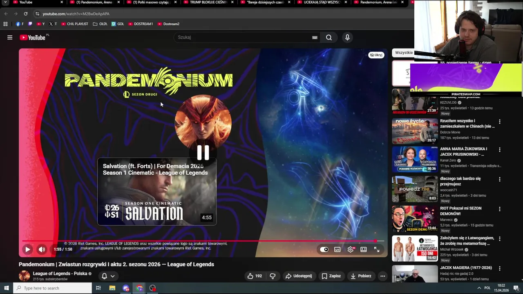Dislike the Pandemonium video
Screen dimensions: 523x294
pos(273,276)
